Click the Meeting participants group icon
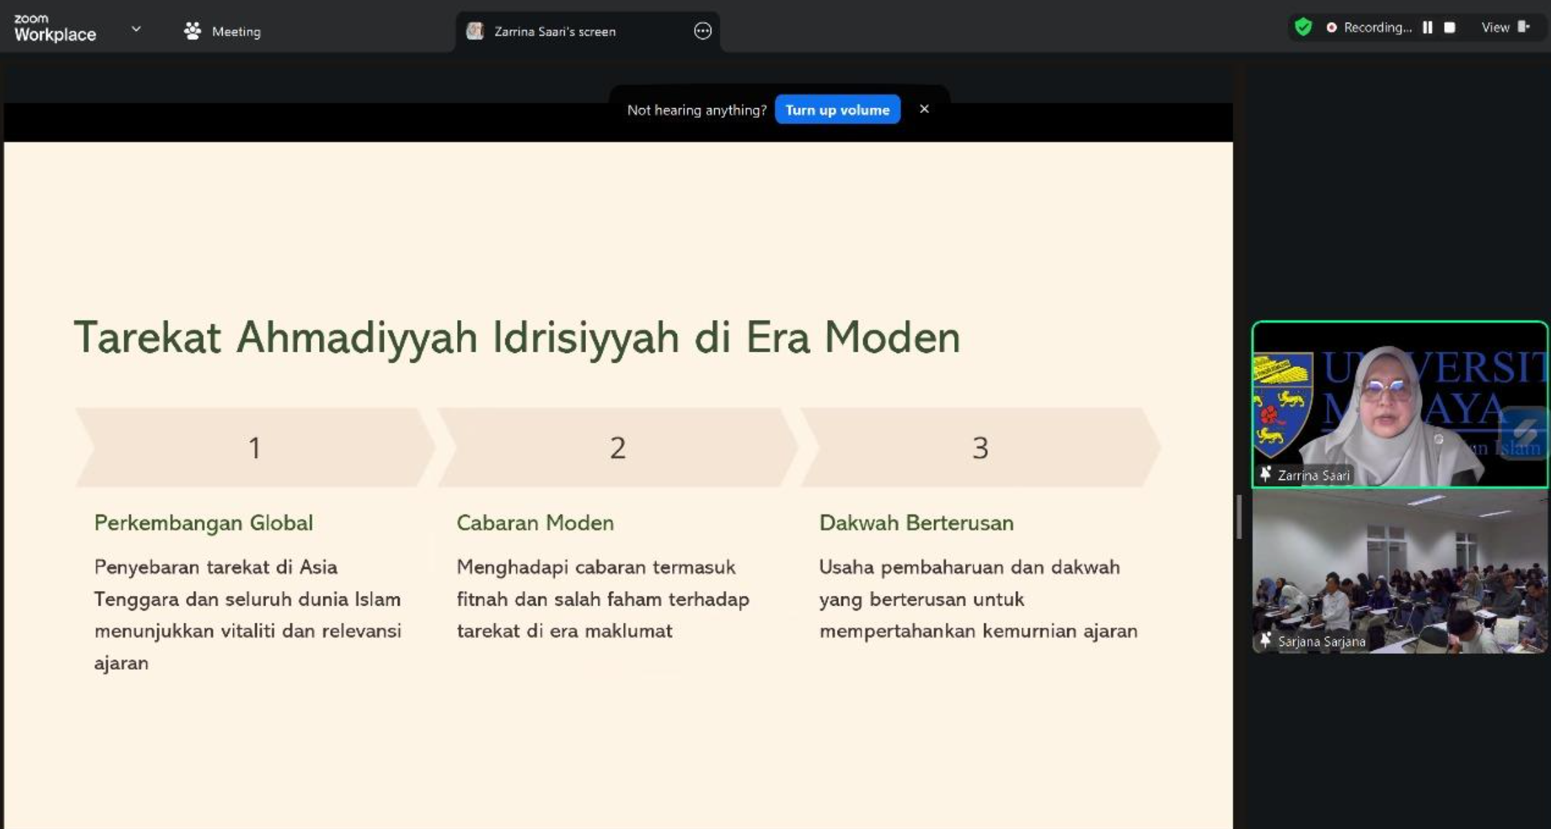 point(192,31)
